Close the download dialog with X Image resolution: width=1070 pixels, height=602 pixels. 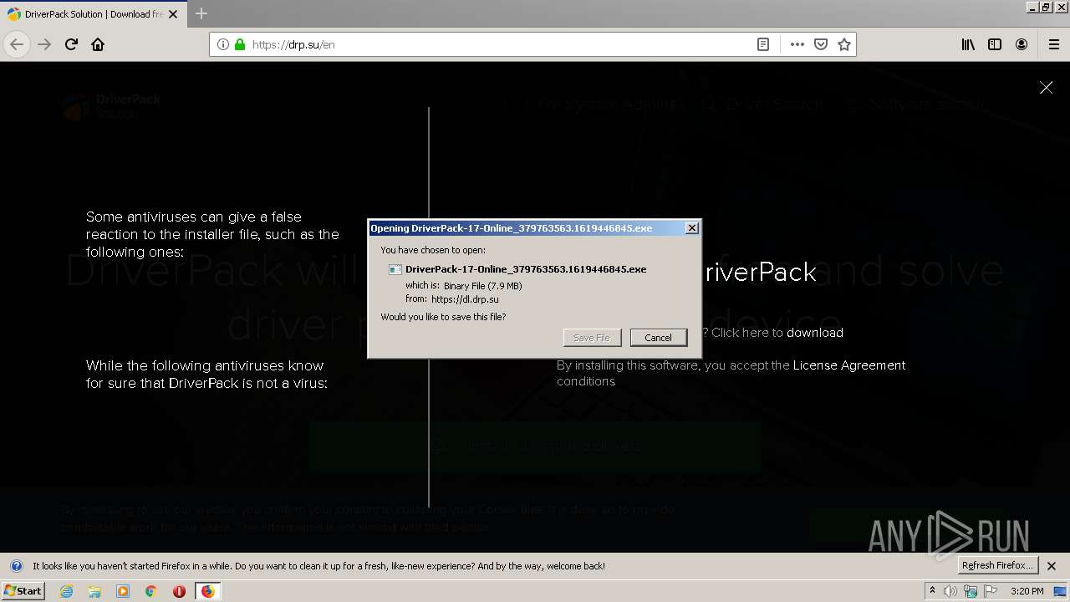tap(691, 228)
